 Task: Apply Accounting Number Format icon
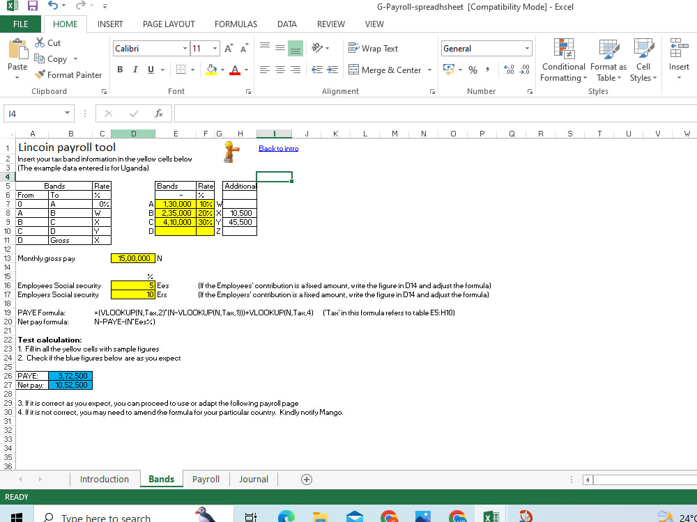449,70
